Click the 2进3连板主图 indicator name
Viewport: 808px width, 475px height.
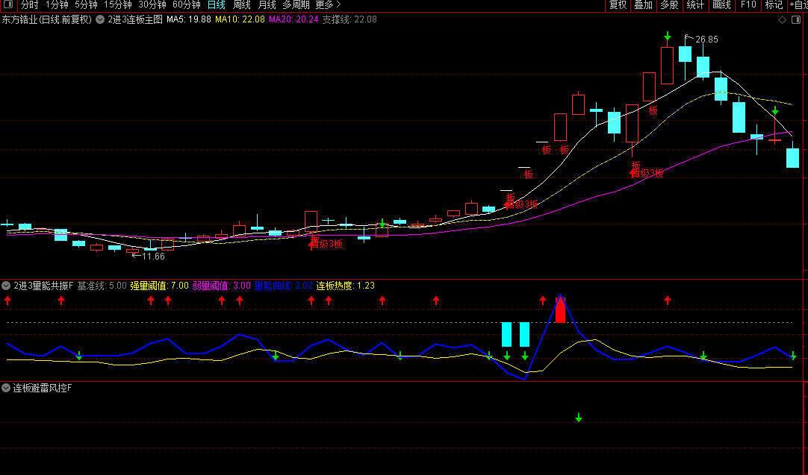coord(135,19)
